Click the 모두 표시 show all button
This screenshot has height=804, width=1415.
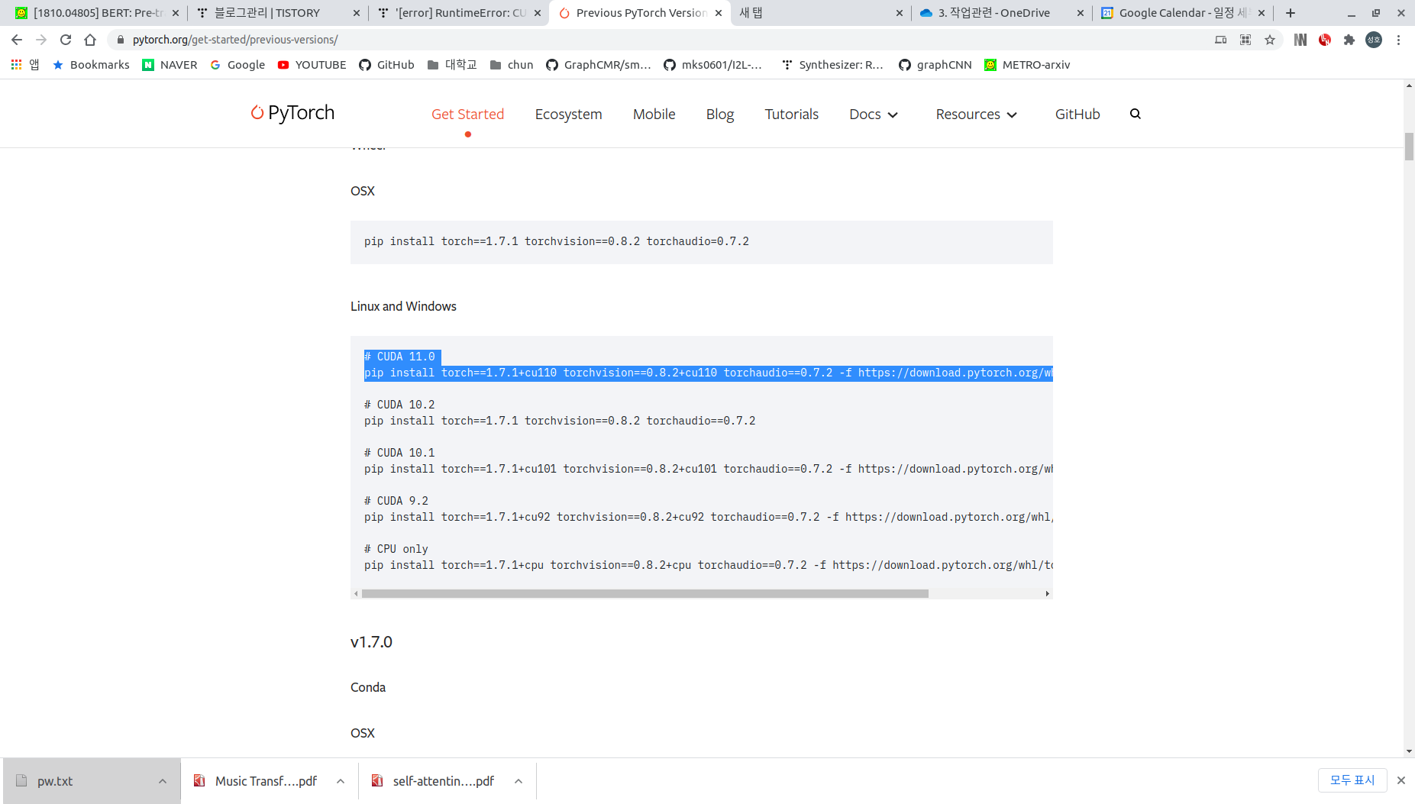pyautogui.click(x=1352, y=780)
